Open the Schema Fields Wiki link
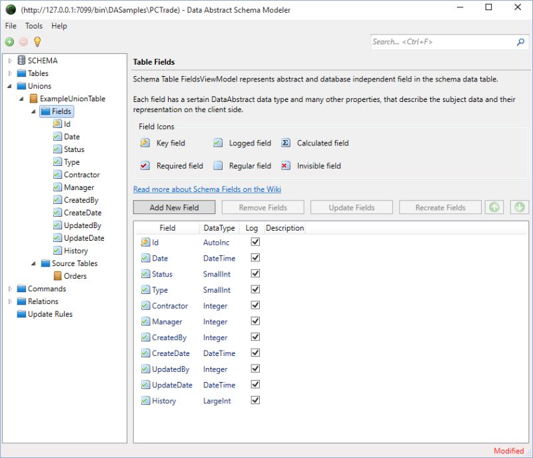The image size is (533, 458). 207,189
